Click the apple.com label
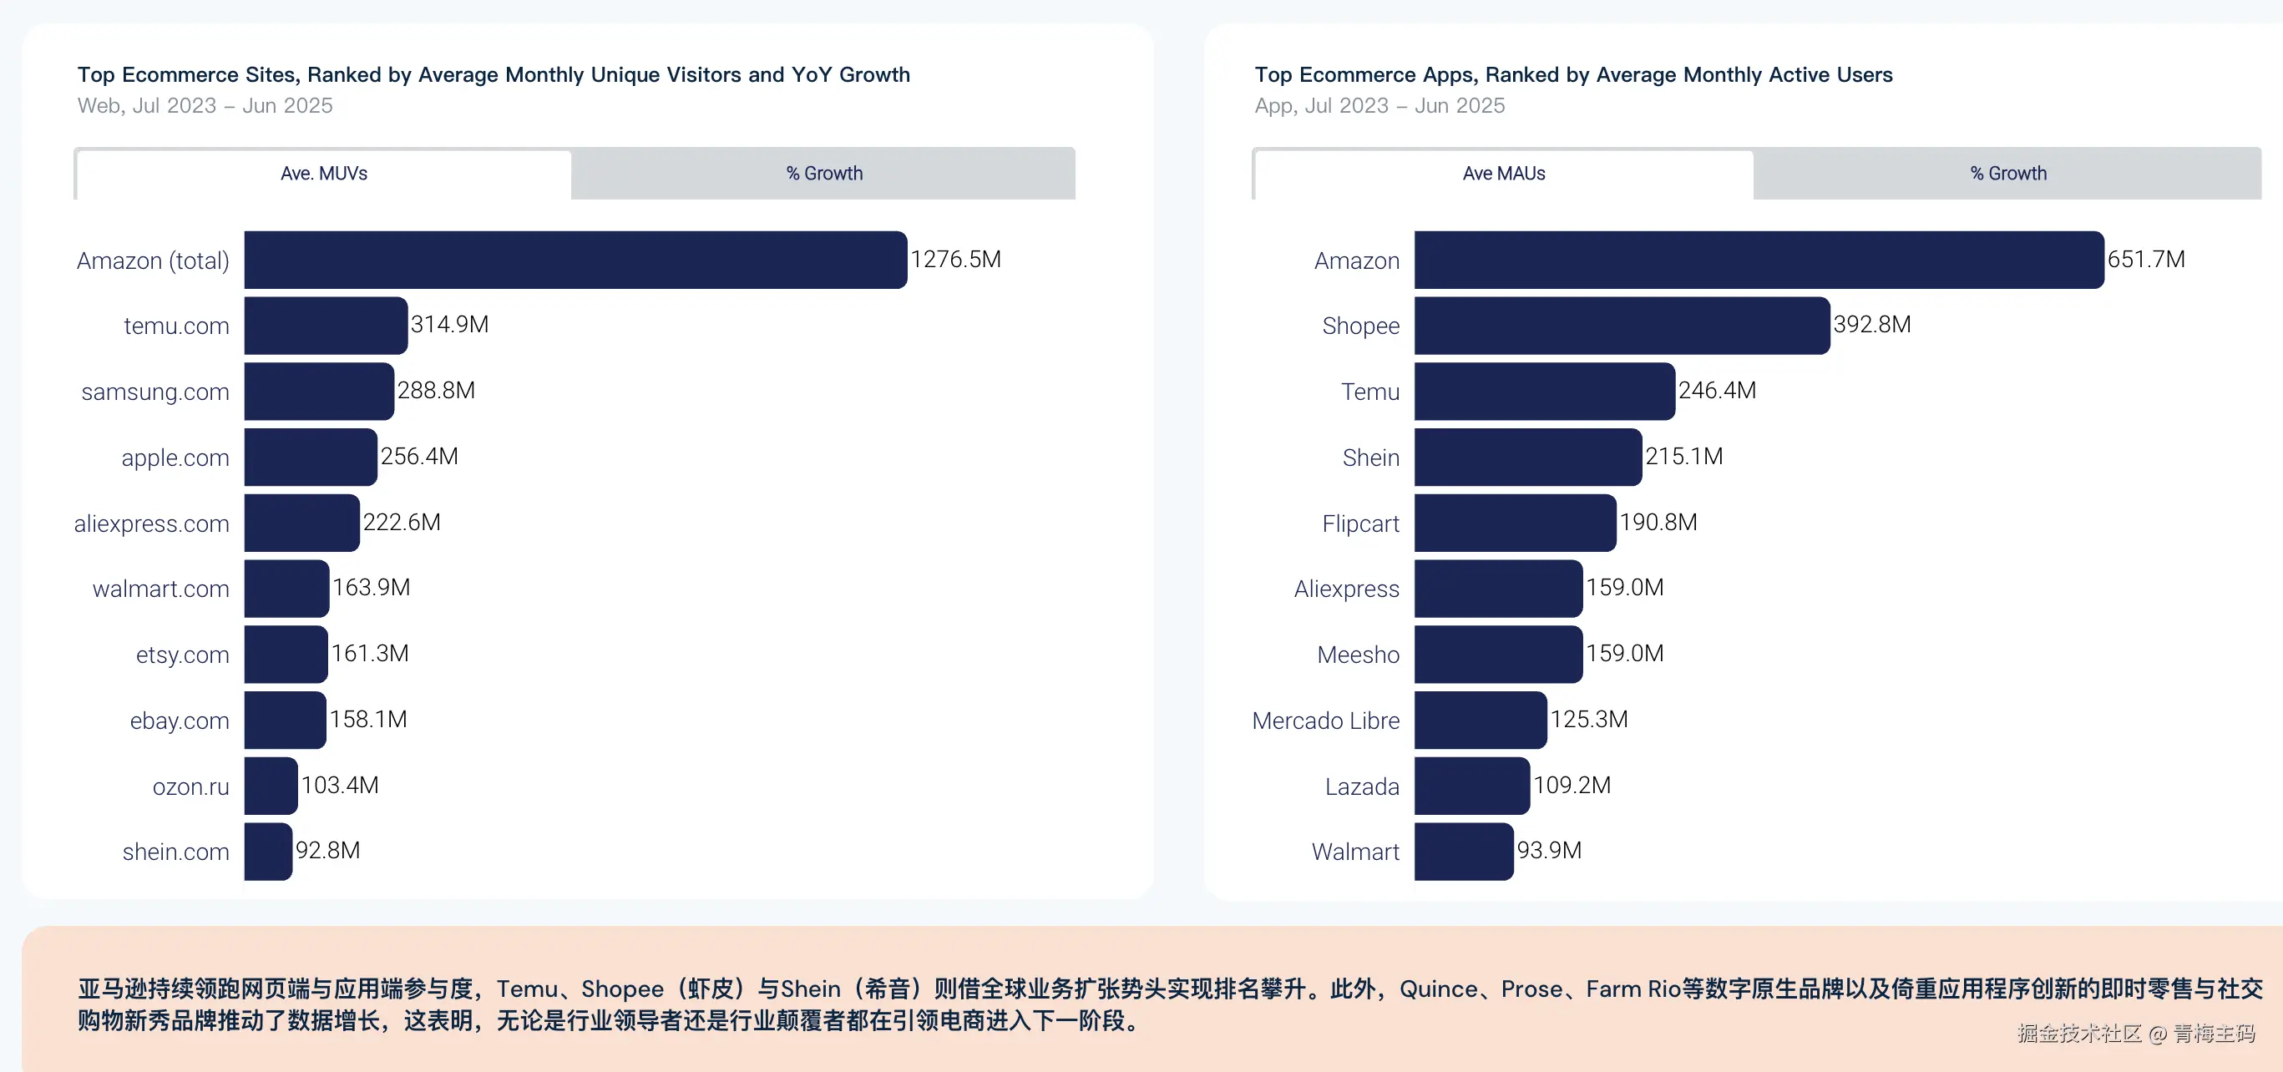This screenshot has height=1072, width=2283. [x=175, y=458]
